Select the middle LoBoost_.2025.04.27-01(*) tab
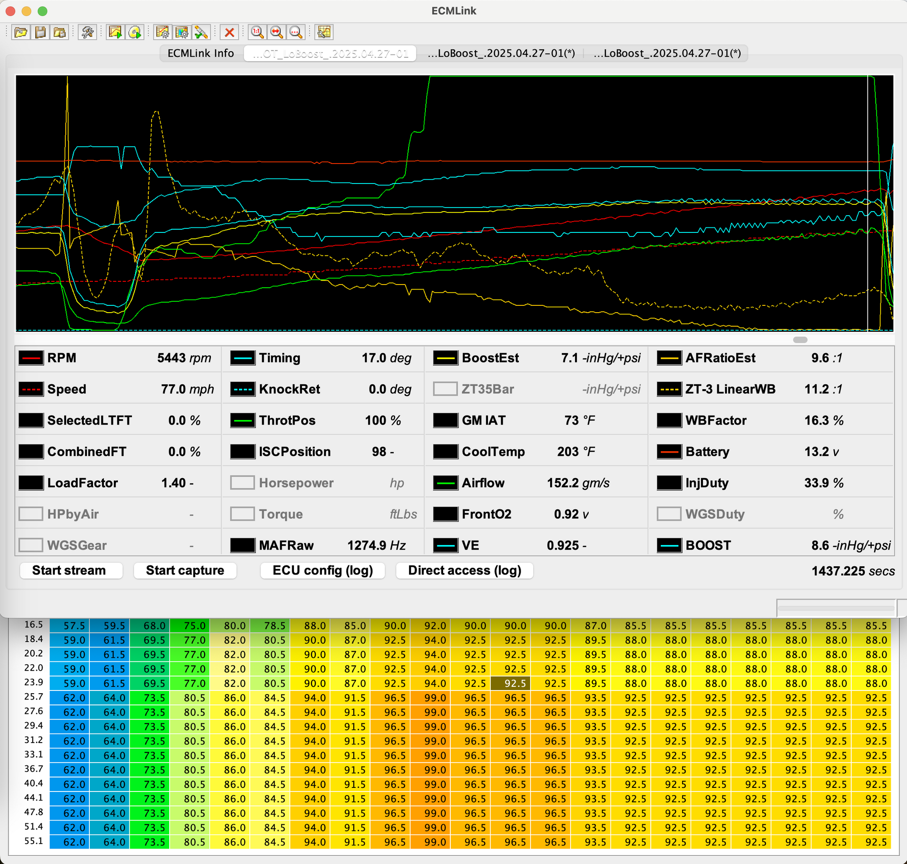This screenshot has width=907, height=864. (501, 53)
